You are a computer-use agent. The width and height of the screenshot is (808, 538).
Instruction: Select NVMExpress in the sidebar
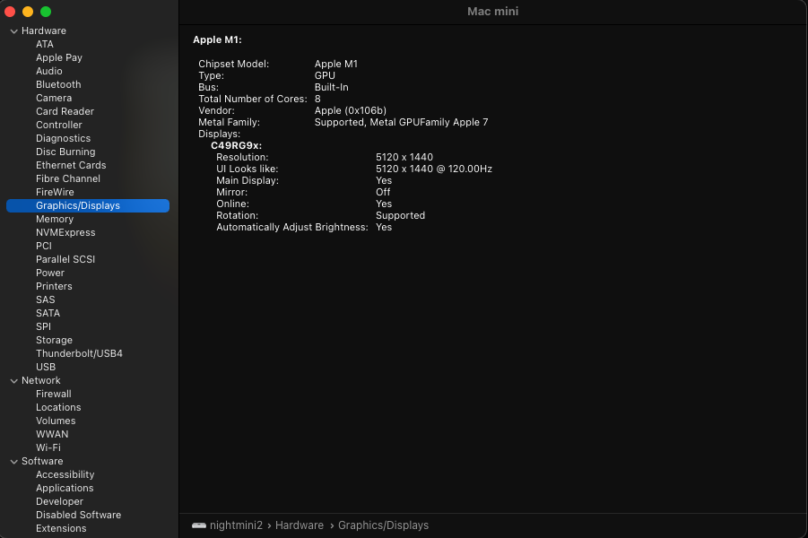[x=65, y=232]
